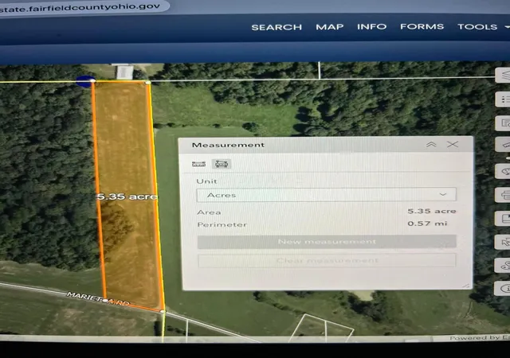Open the layers tool in map sidebar
The height and width of the screenshot is (358, 510).
503,76
